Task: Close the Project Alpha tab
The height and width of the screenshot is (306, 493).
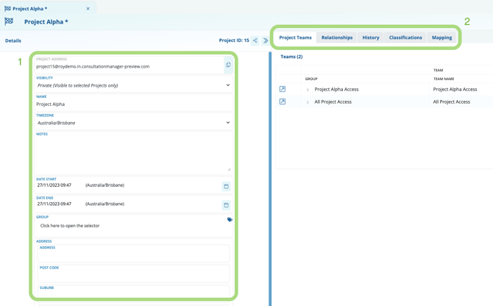Action: click(x=88, y=9)
